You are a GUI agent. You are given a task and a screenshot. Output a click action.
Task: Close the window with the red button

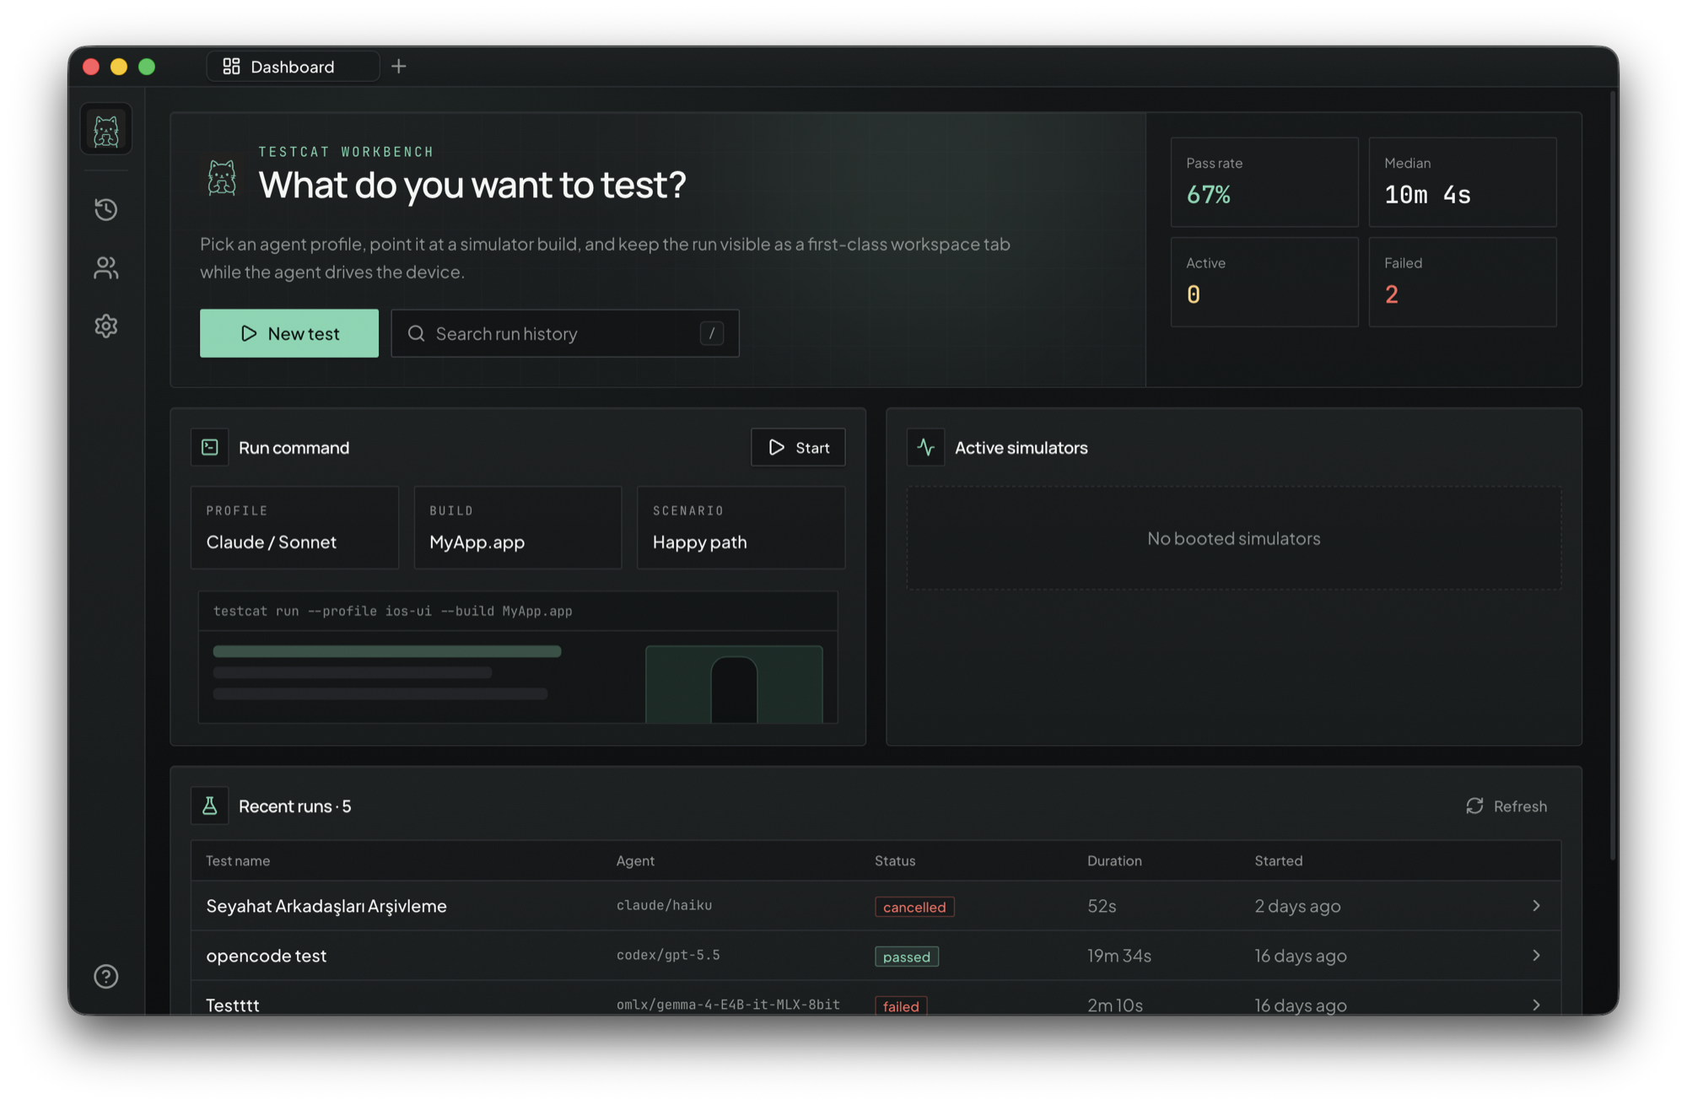[x=91, y=67]
